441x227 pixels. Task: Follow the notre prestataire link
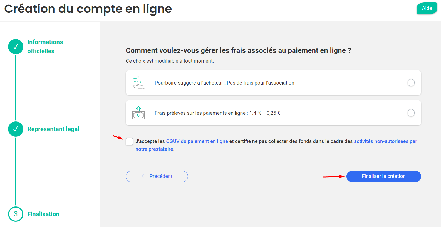coord(154,149)
